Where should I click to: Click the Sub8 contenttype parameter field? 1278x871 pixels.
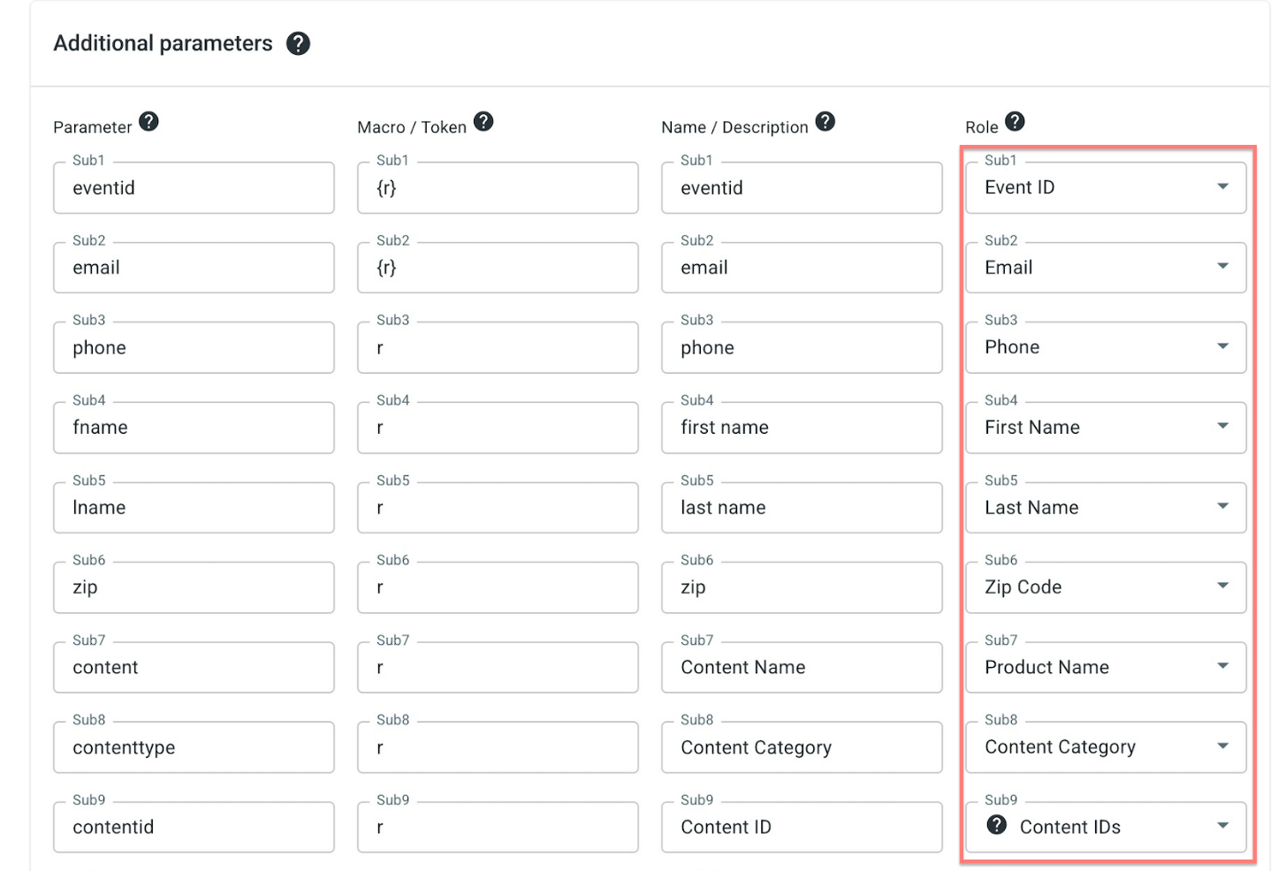(194, 747)
